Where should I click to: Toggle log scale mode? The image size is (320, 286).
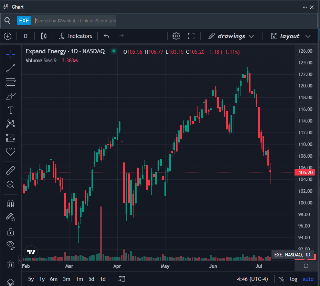(294, 279)
